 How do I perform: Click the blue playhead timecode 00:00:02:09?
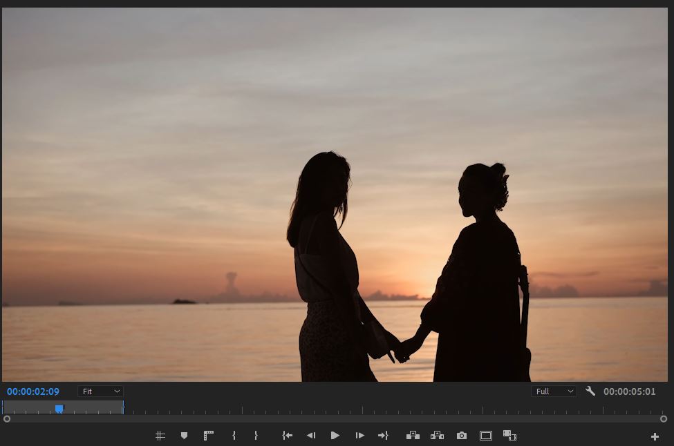click(33, 391)
